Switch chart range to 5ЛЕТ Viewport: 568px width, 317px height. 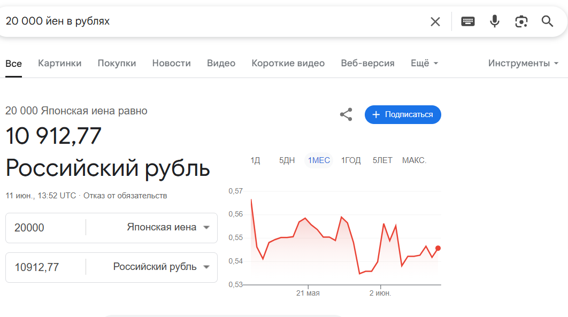[382, 160]
